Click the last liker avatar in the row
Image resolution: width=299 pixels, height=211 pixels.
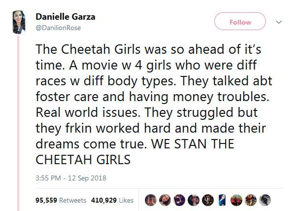(x=266, y=200)
